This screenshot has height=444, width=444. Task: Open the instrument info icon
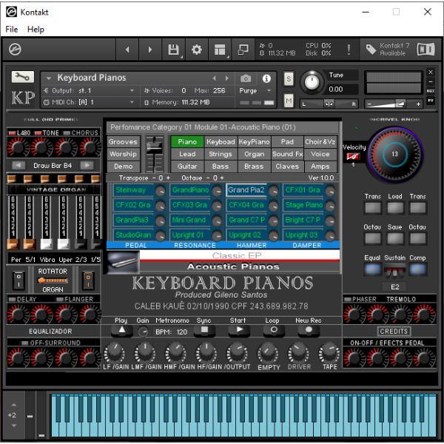266,78
